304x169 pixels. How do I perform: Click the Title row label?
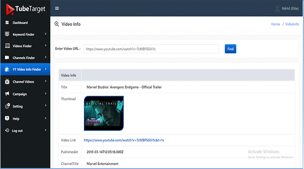64,87
